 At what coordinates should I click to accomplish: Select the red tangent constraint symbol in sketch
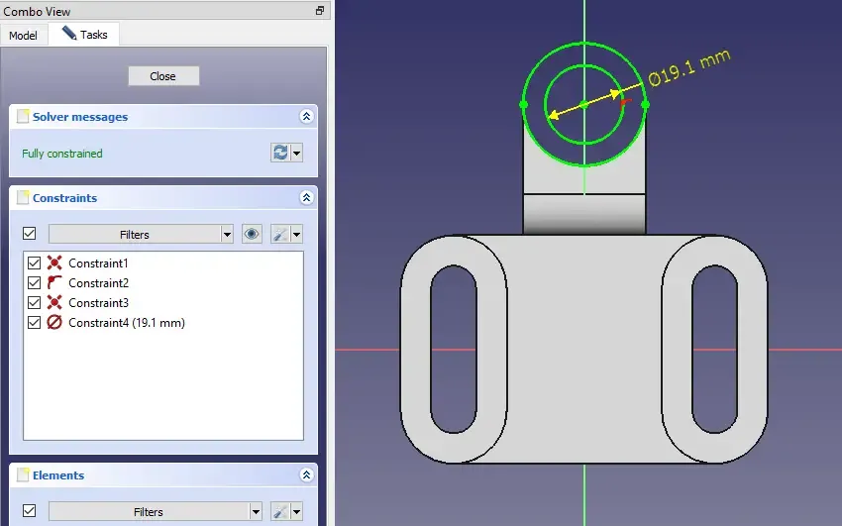tap(625, 104)
